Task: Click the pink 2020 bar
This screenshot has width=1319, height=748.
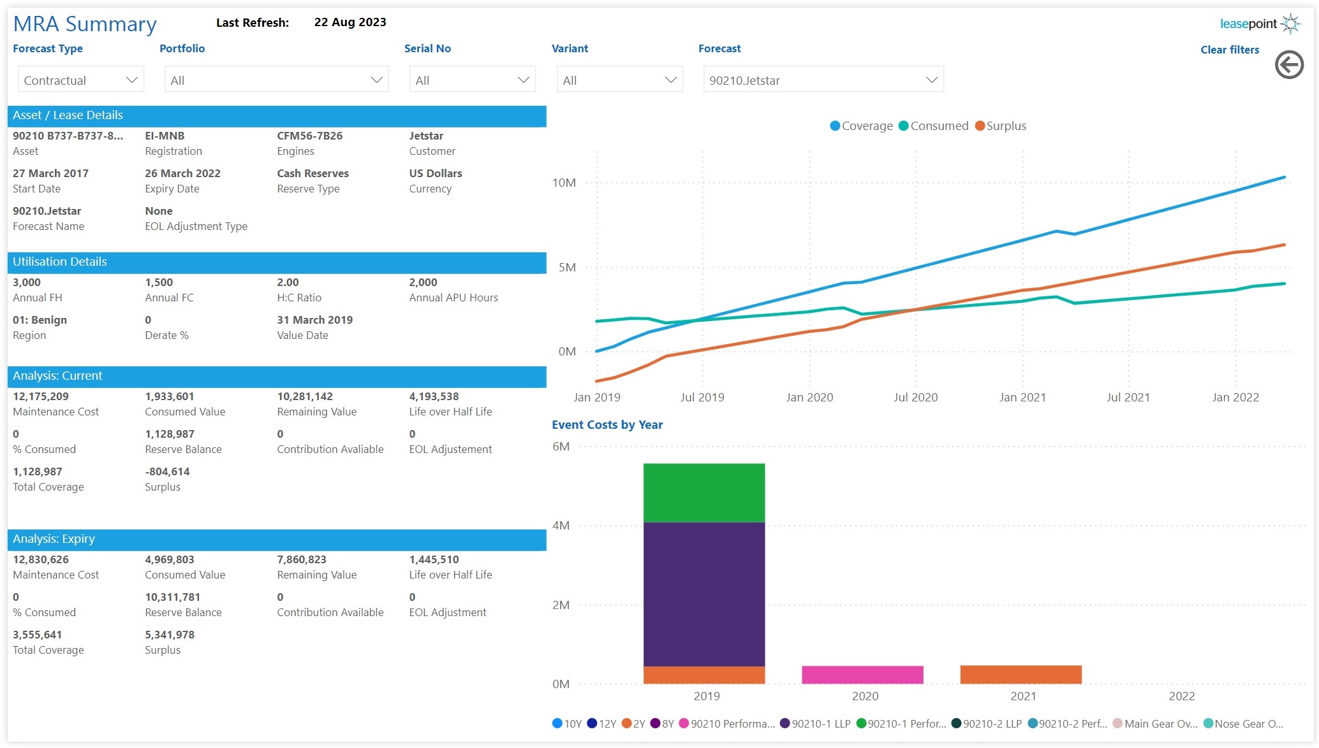Action: tap(862, 675)
